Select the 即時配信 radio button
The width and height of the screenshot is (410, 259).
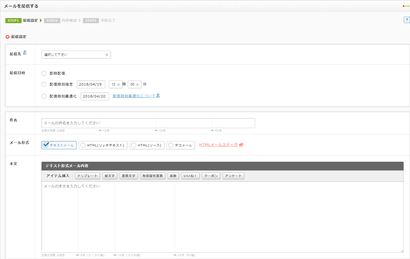click(x=44, y=73)
